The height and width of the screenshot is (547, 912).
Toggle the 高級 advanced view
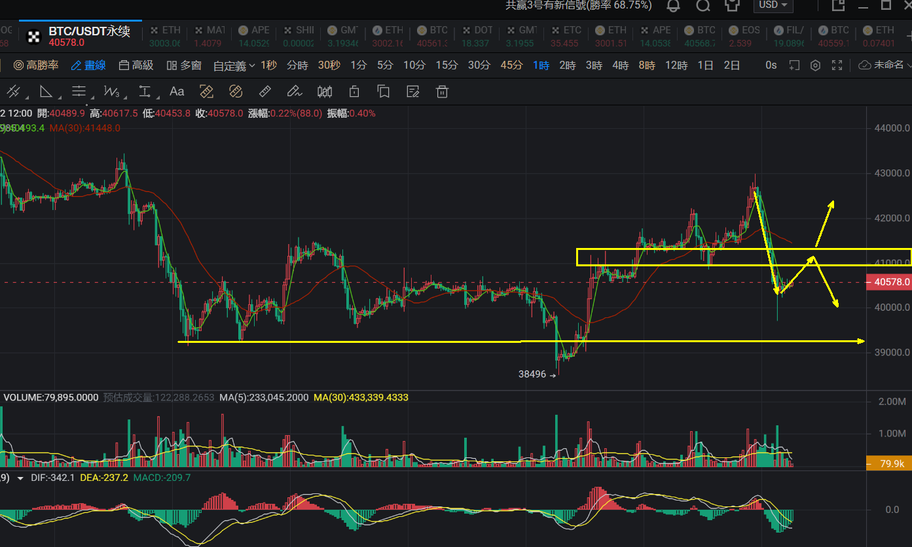click(x=136, y=65)
